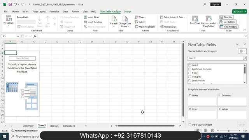This screenshot has height=140, width=249.
Task: Click the horizontal scrollbar thumb
Action: click(146, 126)
